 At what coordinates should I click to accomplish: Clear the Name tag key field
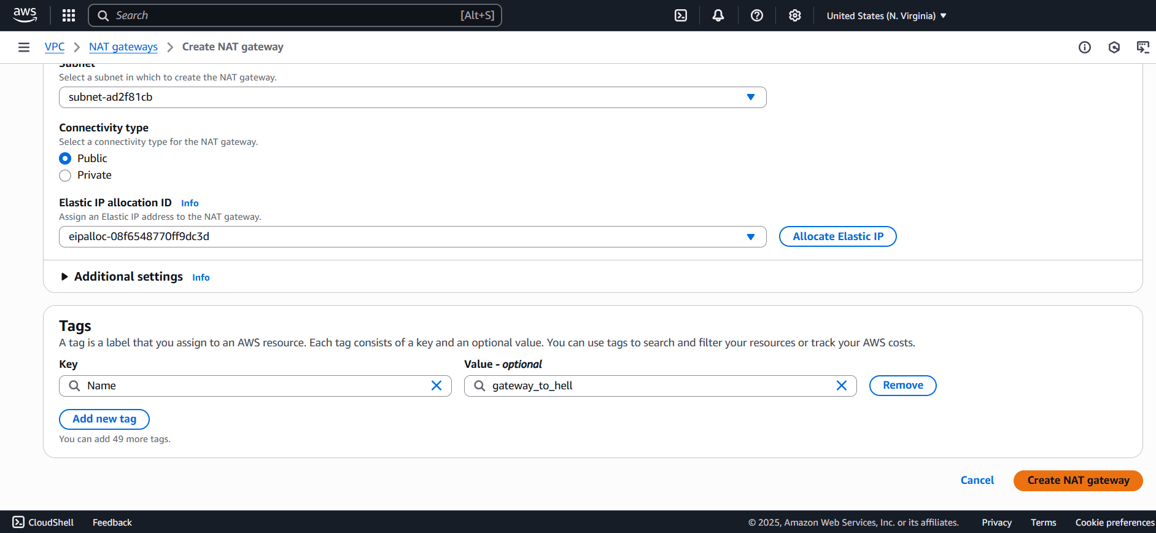[x=436, y=386]
